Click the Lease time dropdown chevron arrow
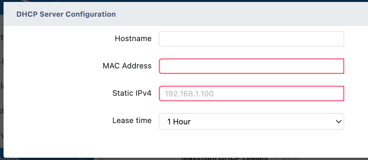Screen dimensions: 368x160 point(338,121)
